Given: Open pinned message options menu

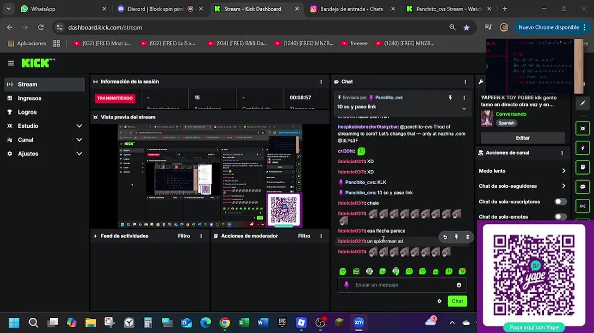Looking at the screenshot, I should [464, 98].
